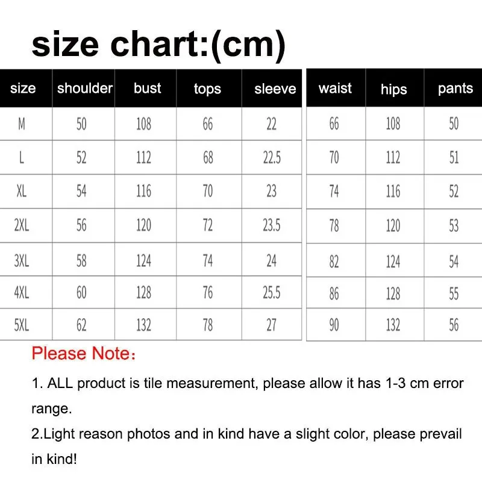Select the shoulder value 62 cell
Viewport: 482px width, 482px height.
click(x=81, y=325)
